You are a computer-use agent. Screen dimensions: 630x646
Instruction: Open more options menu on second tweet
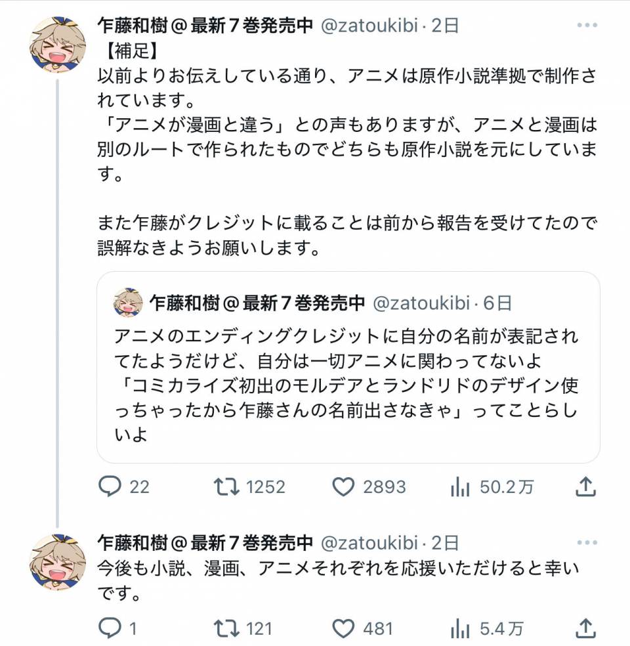[x=587, y=543]
